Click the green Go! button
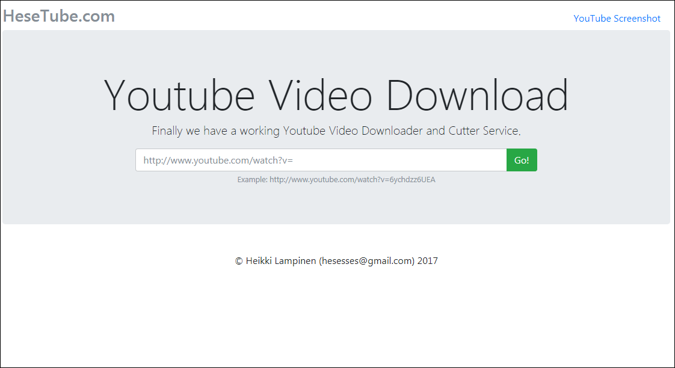Image resolution: width=675 pixels, height=368 pixels. [522, 160]
